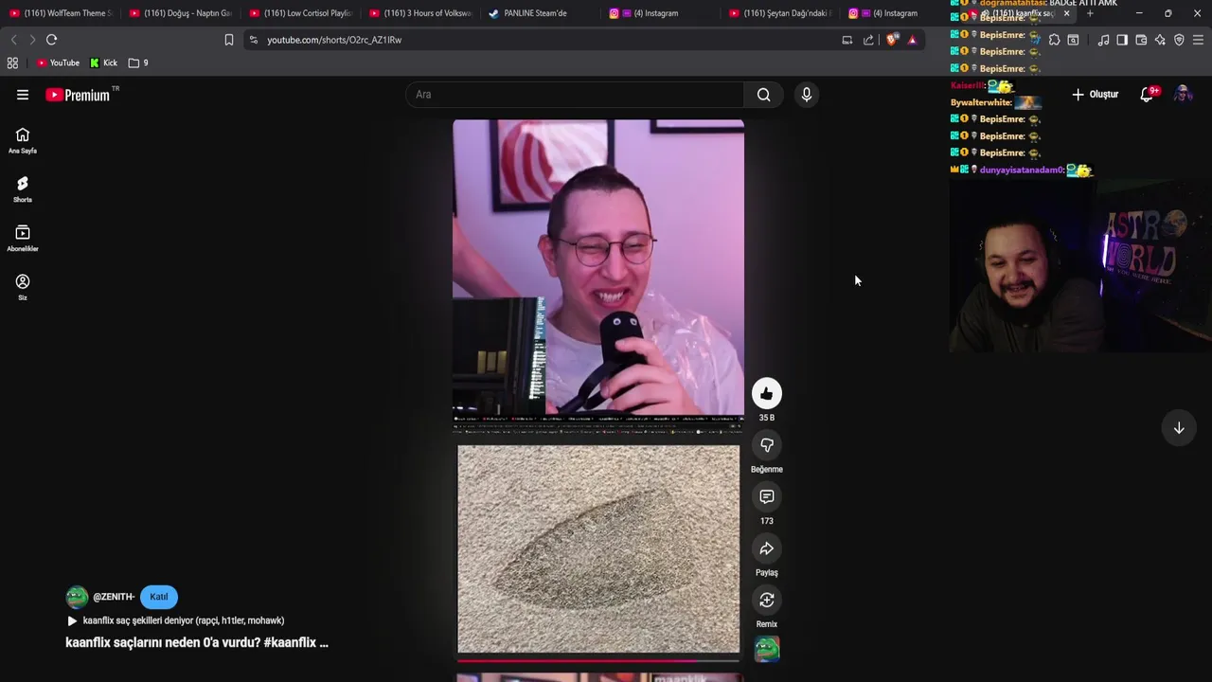Open Brave Rewards triangle icon
The height and width of the screenshot is (682, 1212).
912,40
